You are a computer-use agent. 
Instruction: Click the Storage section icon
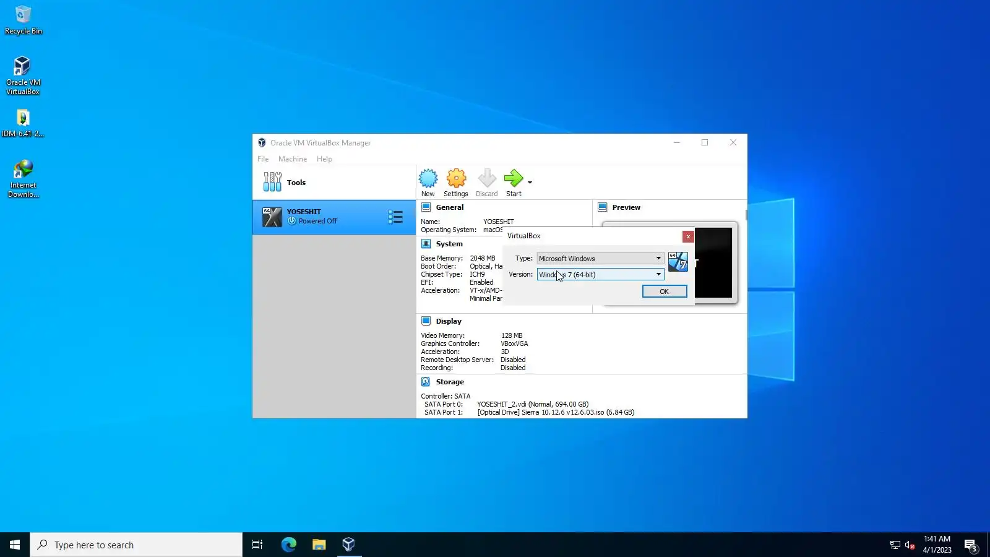tap(426, 382)
